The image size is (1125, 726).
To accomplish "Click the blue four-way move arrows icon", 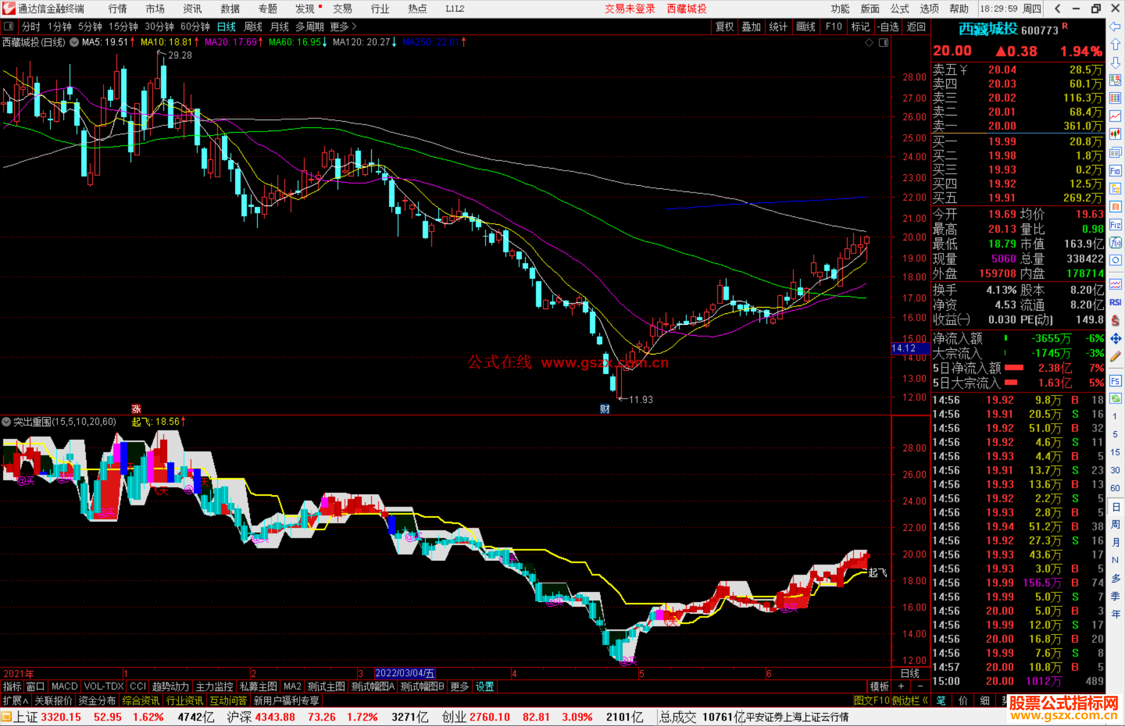I will tap(1115, 339).
